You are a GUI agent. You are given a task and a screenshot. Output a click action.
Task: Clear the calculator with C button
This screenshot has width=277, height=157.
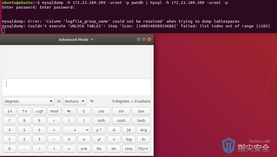click(84, 111)
